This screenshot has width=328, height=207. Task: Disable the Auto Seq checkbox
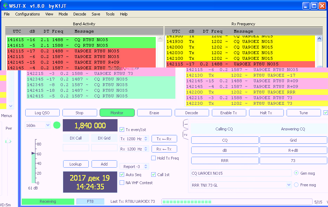pyautogui.click(x=122, y=175)
